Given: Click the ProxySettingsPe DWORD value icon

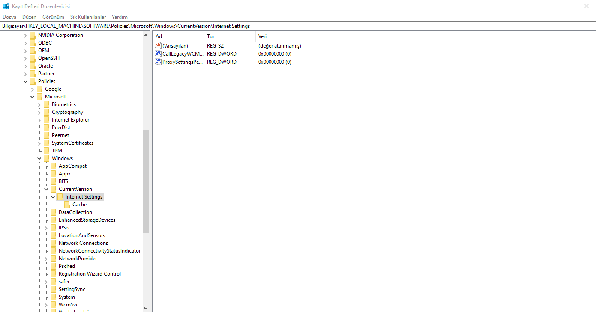Looking at the screenshot, I should pos(158,62).
